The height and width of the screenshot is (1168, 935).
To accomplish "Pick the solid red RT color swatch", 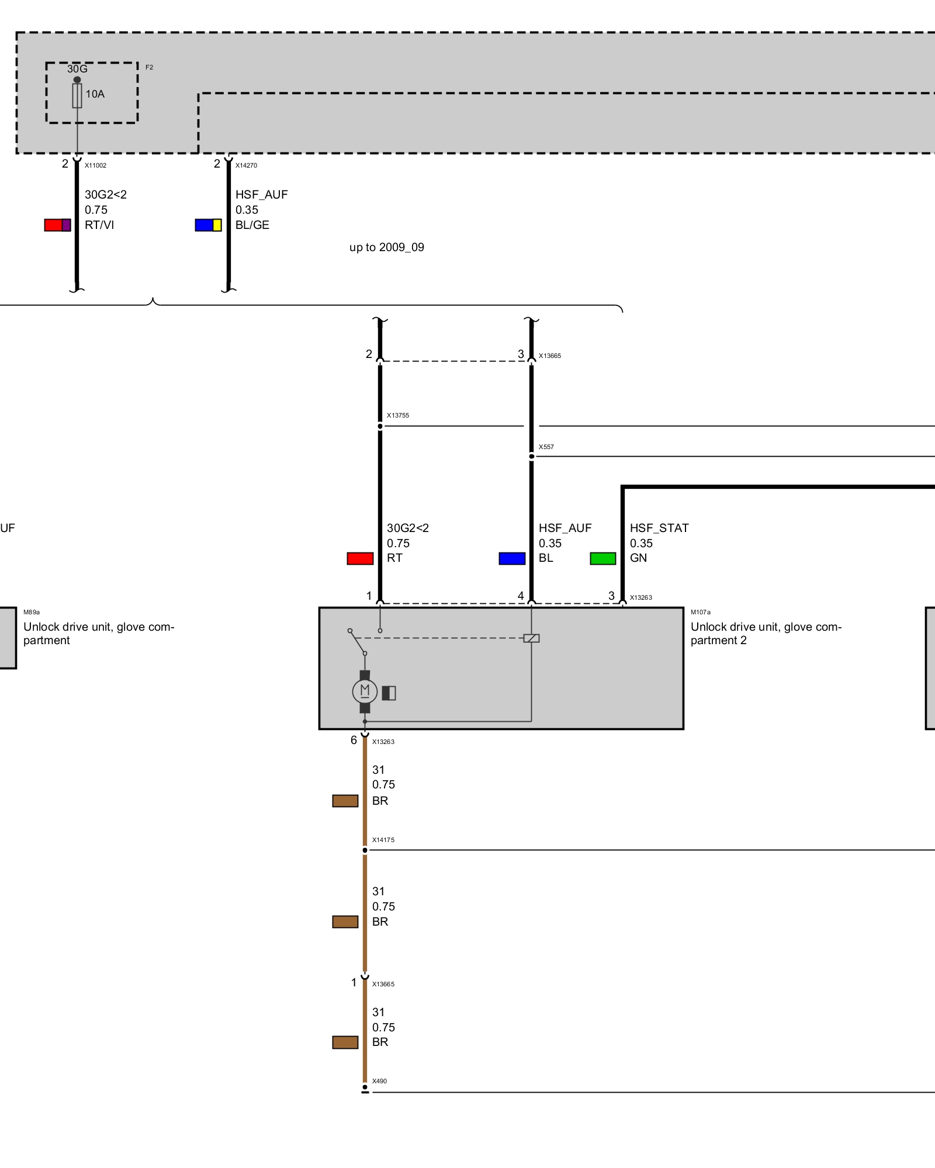I will click(x=360, y=559).
